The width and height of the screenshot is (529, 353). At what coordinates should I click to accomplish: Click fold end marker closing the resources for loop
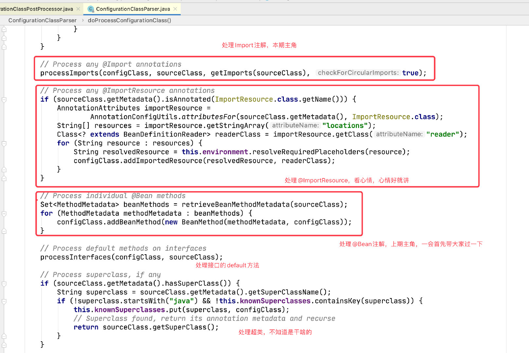(4, 170)
